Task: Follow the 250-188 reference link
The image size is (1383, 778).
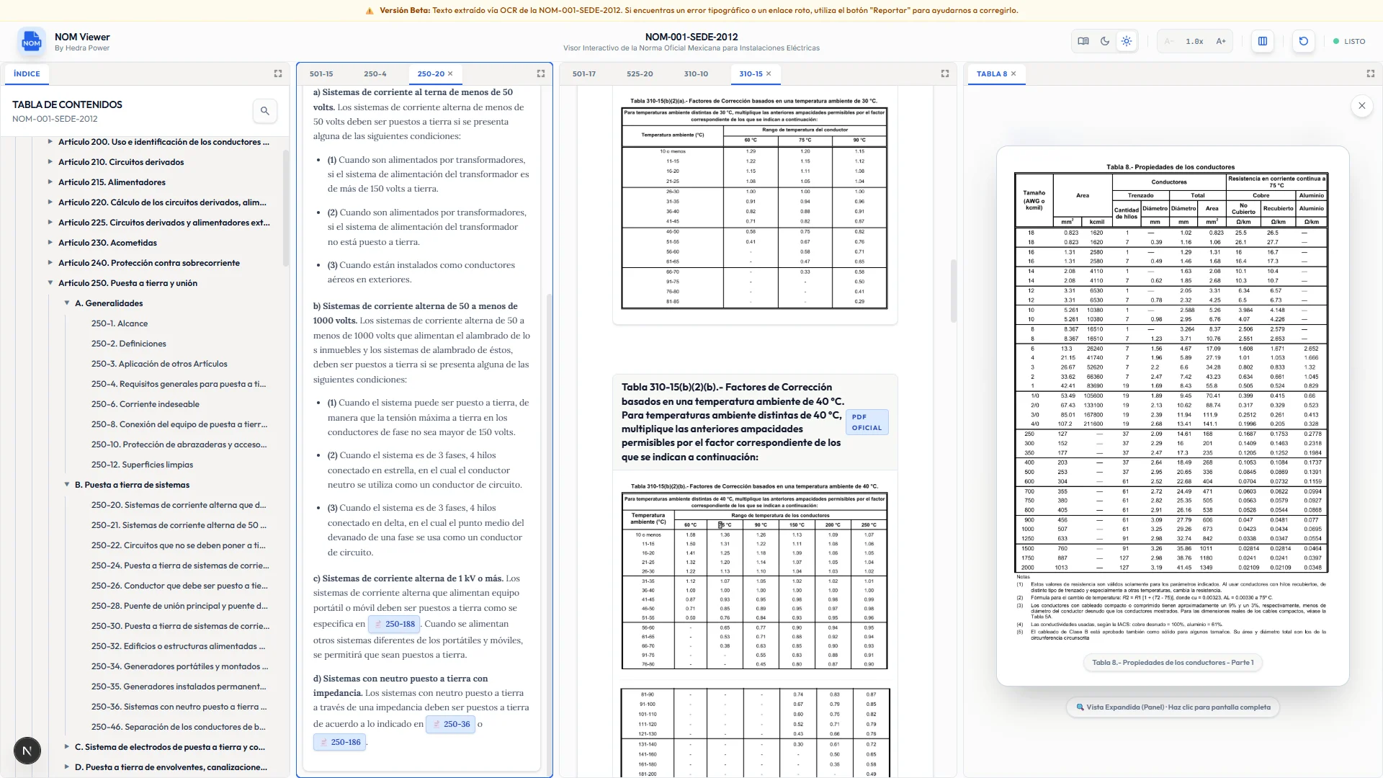Action: tap(394, 624)
